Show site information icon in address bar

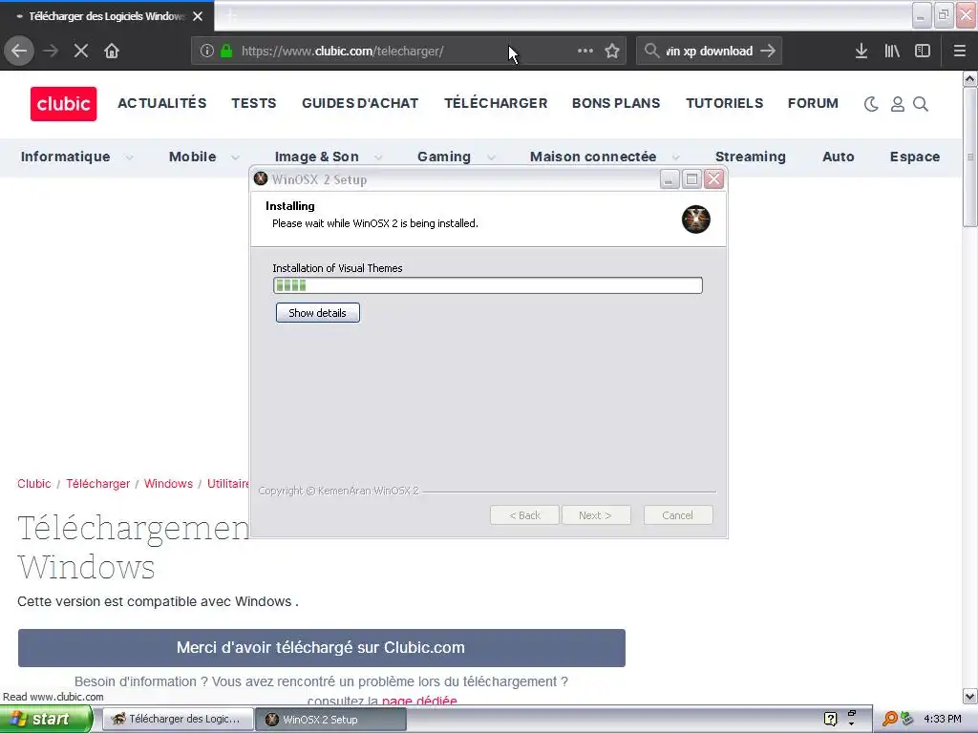(x=207, y=52)
